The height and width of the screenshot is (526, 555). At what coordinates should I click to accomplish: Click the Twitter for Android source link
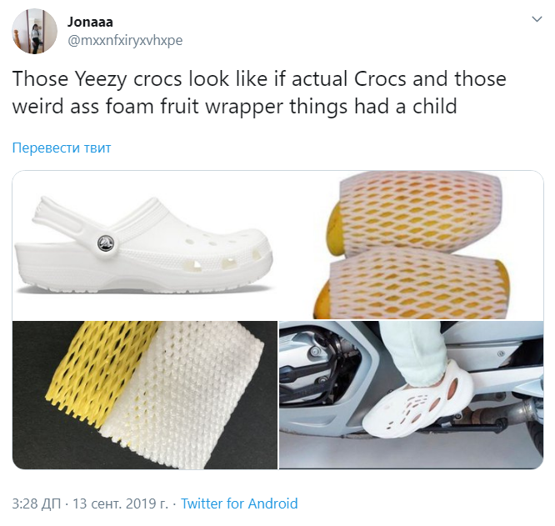[239, 503]
